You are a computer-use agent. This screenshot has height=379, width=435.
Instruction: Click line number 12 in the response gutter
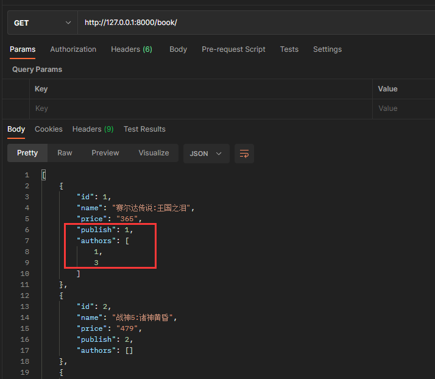tap(25, 296)
